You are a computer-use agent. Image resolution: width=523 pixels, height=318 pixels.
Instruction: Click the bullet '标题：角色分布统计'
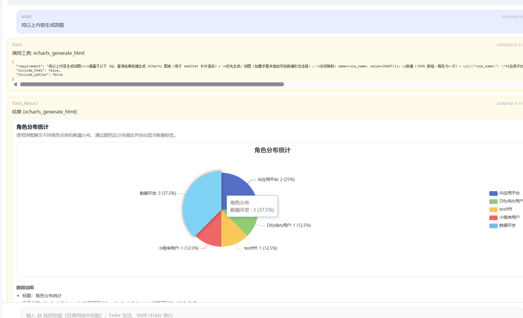point(42,296)
